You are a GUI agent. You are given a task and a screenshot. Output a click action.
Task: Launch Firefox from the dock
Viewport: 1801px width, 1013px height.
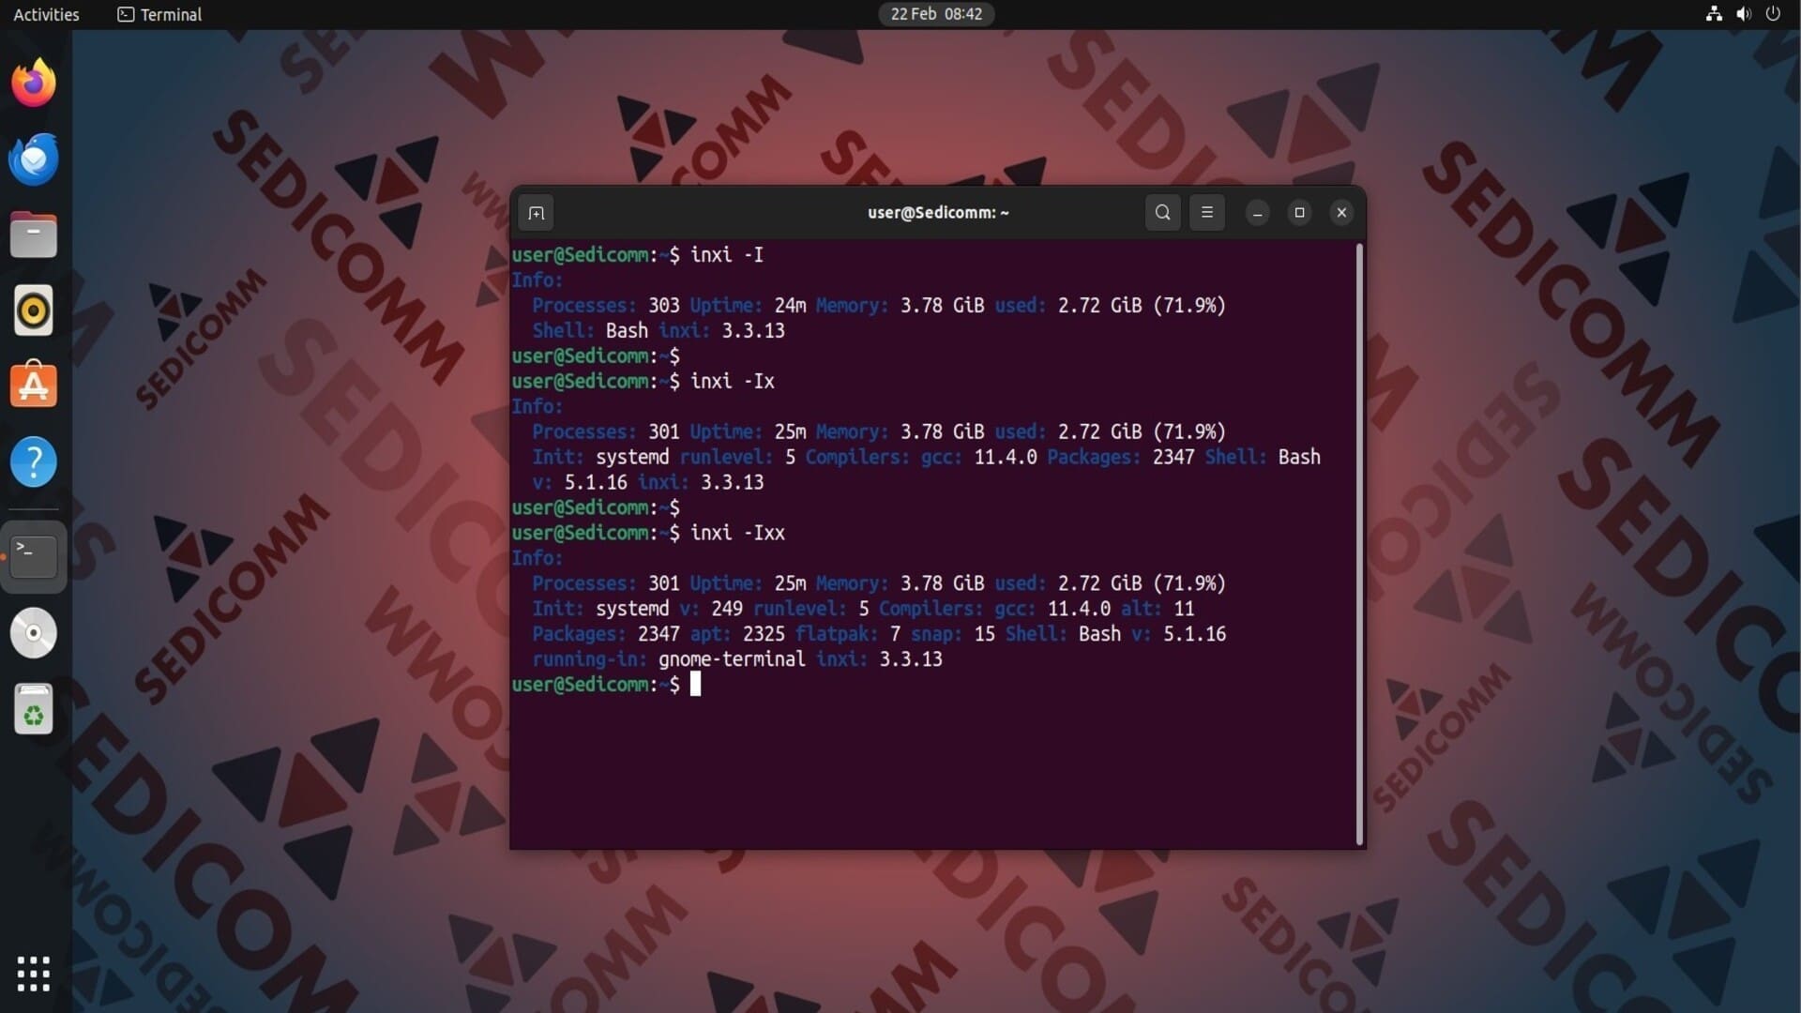point(34,83)
